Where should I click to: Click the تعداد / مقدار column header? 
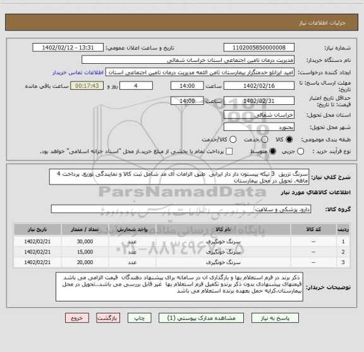coord(85,229)
